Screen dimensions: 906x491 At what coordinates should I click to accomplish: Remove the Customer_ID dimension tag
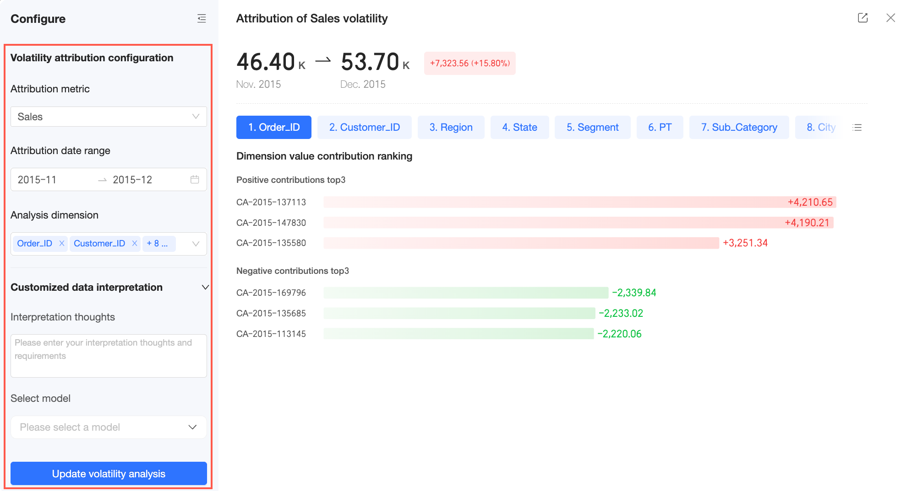click(135, 243)
